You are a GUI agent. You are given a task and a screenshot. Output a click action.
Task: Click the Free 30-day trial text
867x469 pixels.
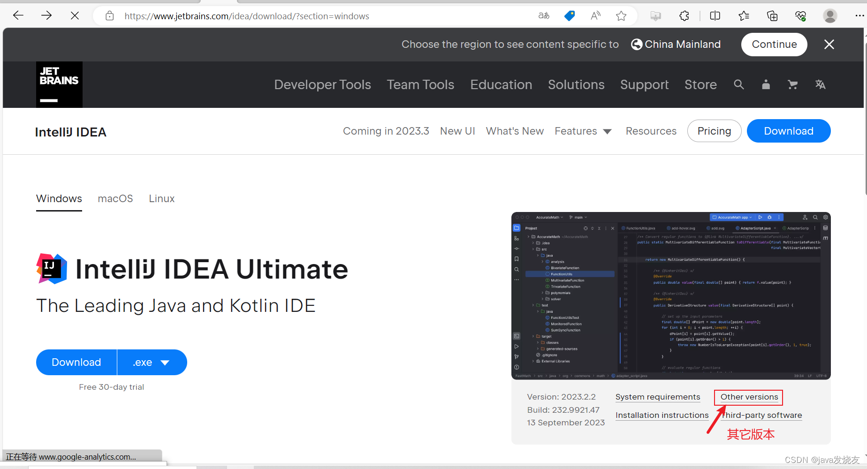[x=112, y=387]
